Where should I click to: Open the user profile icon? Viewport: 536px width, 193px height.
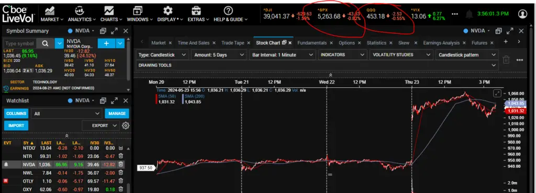point(523,14)
